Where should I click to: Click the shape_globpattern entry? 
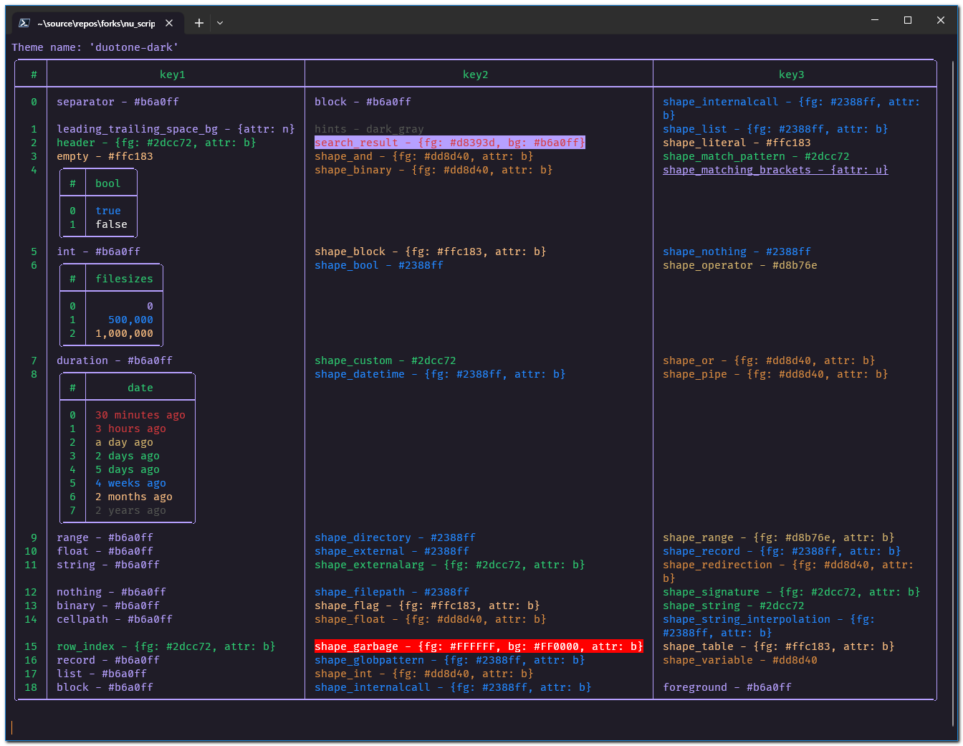pyautogui.click(x=450, y=660)
